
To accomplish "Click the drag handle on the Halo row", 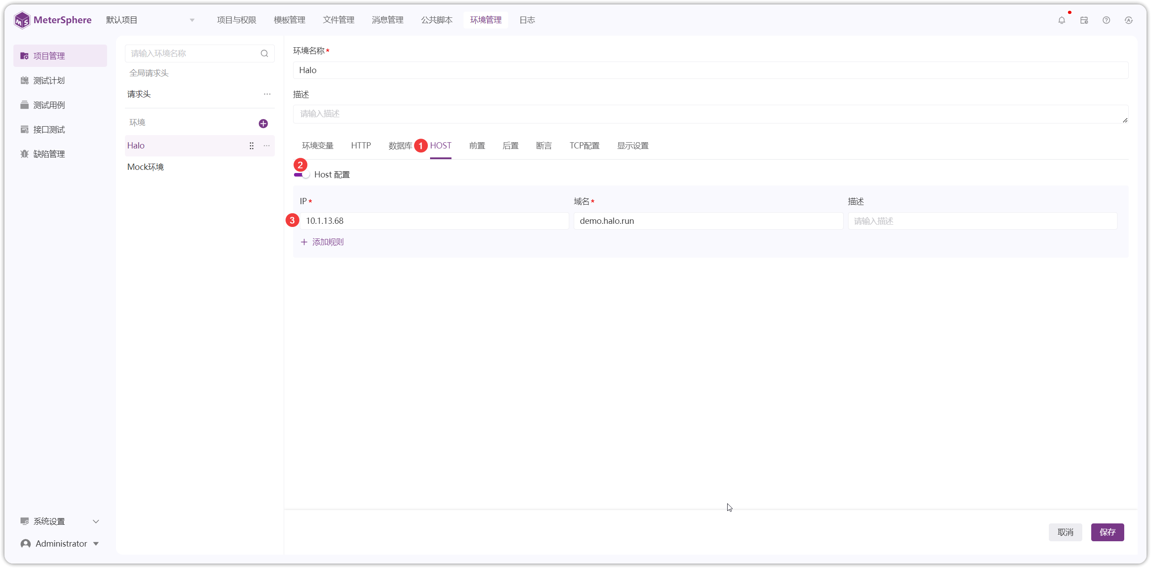I will pos(252,146).
